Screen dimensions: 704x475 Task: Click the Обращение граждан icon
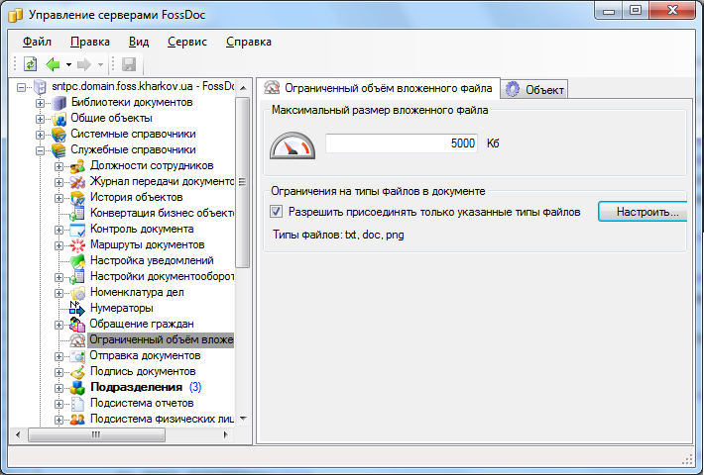coord(77,325)
